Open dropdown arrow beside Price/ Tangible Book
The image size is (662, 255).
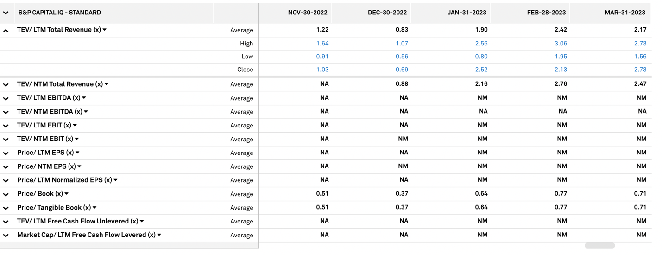point(95,208)
